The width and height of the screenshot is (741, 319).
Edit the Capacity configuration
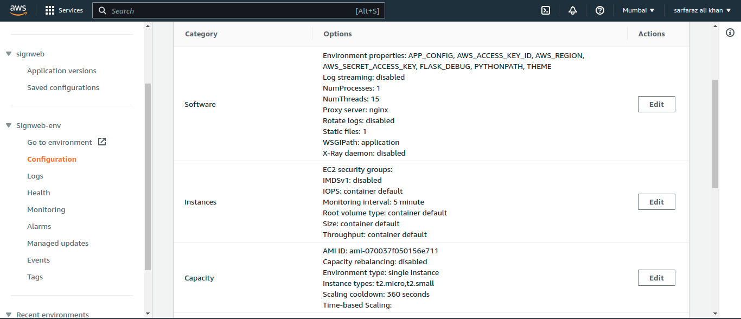coord(656,277)
